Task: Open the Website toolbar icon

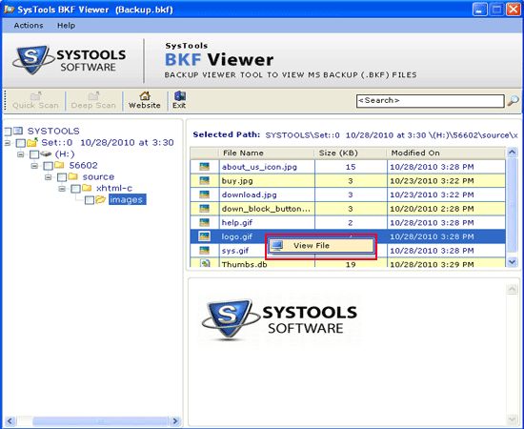Action: [x=145, y=100]
